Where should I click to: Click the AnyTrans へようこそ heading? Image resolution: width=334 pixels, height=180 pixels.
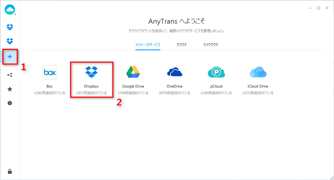point(177,21)
